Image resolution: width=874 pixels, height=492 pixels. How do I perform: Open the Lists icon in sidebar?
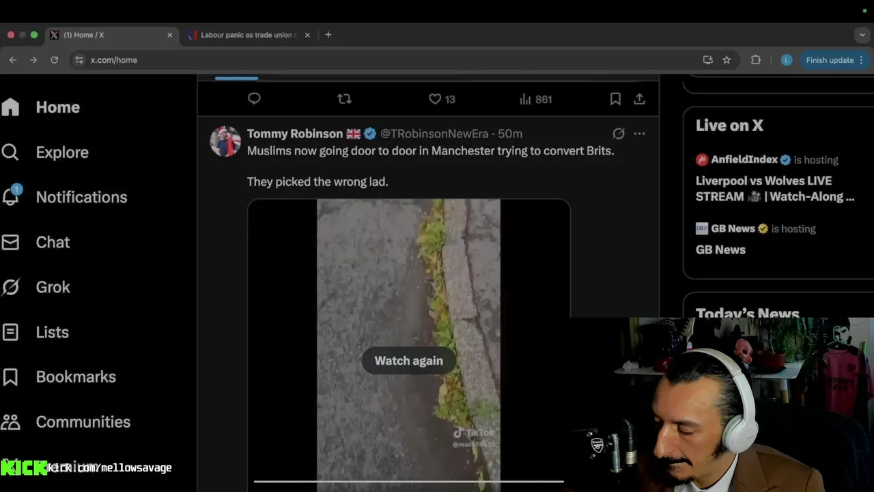[10, 332]
